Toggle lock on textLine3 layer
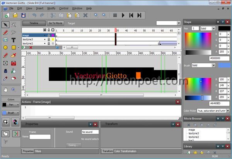The width and height of the screenshot is (232, 159). 49,39
